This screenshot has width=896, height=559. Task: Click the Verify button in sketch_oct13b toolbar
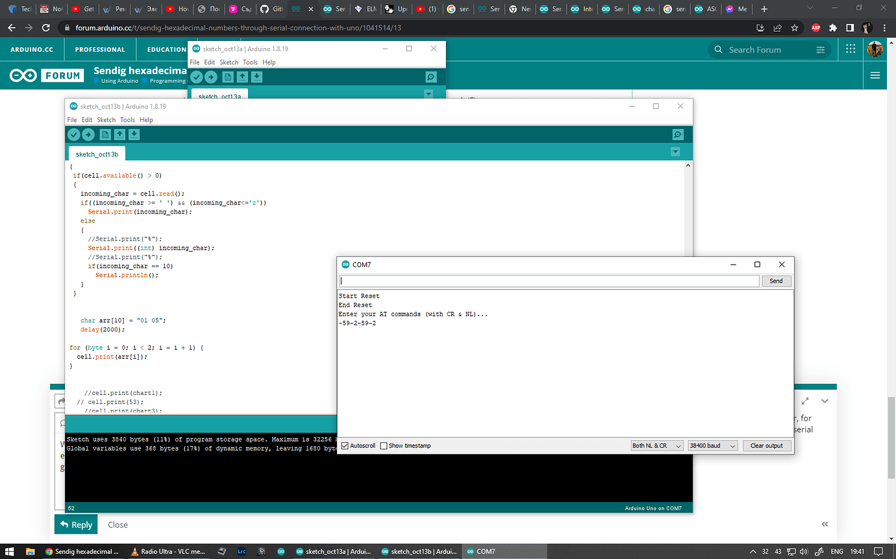point(74,134)
